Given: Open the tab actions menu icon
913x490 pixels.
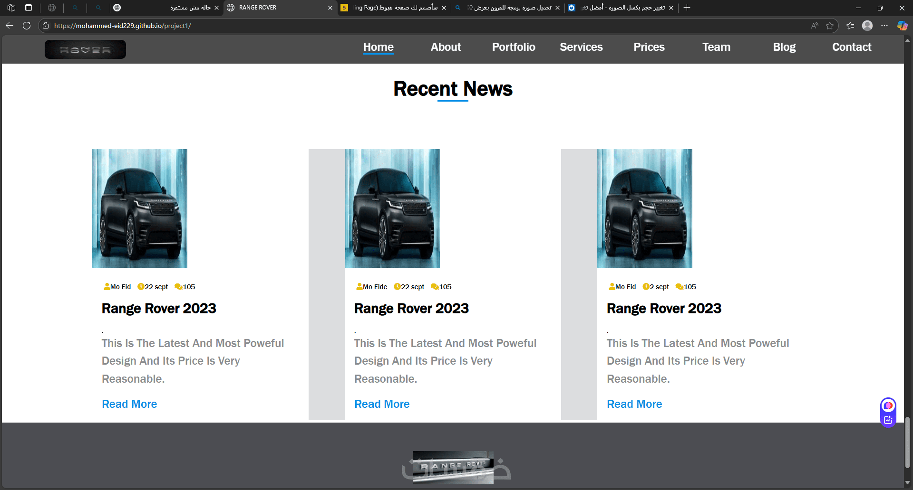Looking at the screenshot, I should (29, 8).
